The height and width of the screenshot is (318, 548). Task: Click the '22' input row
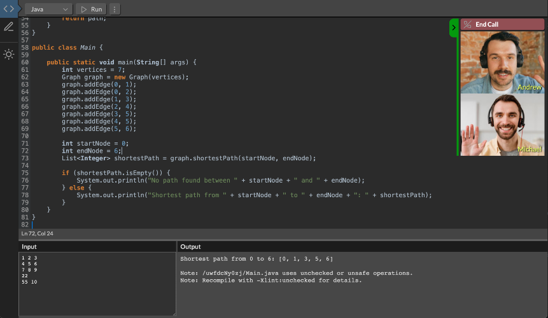click(x=25, y=276)
